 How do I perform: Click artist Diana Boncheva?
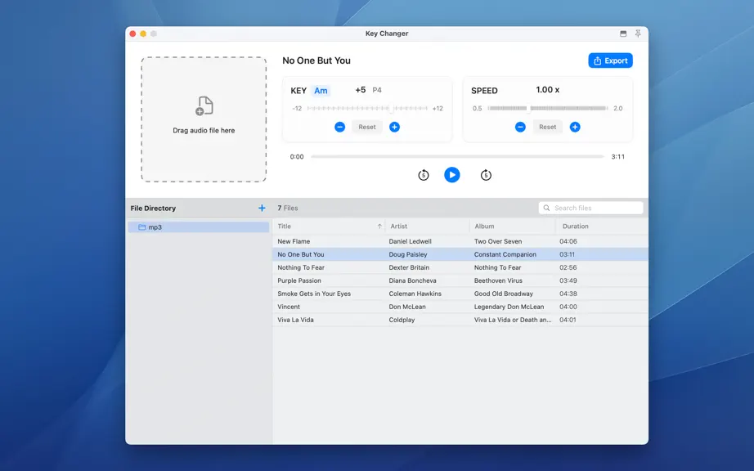pyautogui.click(x=413, y=280)
